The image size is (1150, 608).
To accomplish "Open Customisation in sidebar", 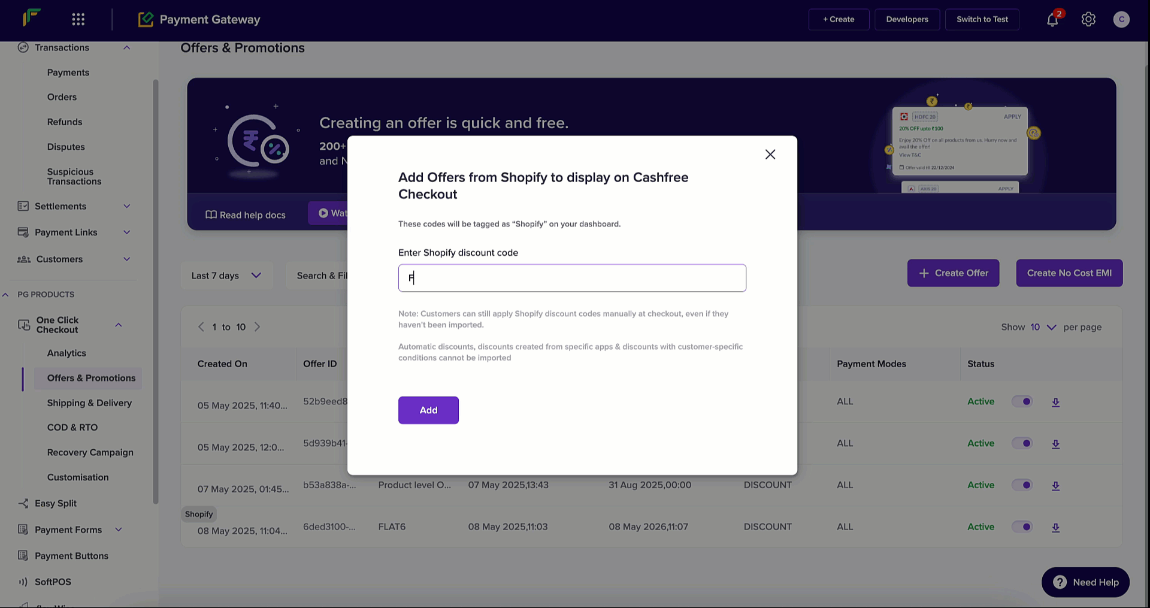I will coord(78,477).
